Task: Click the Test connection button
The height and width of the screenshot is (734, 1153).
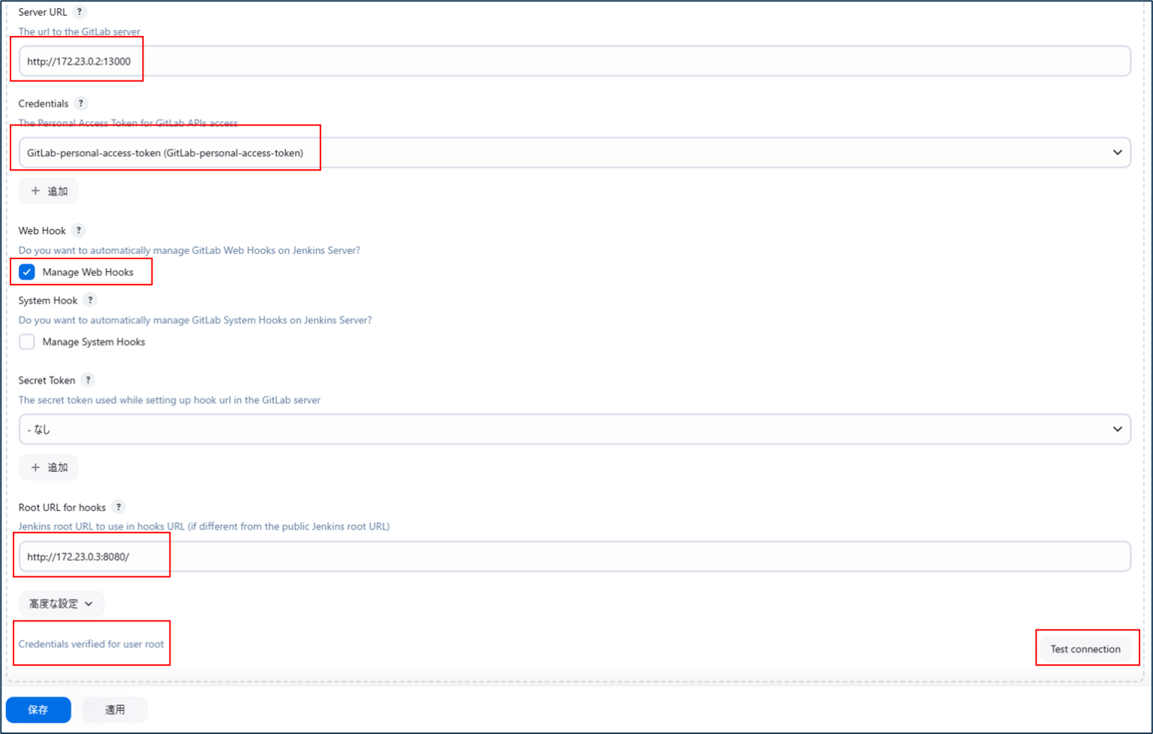Action: click(1085, 648)
